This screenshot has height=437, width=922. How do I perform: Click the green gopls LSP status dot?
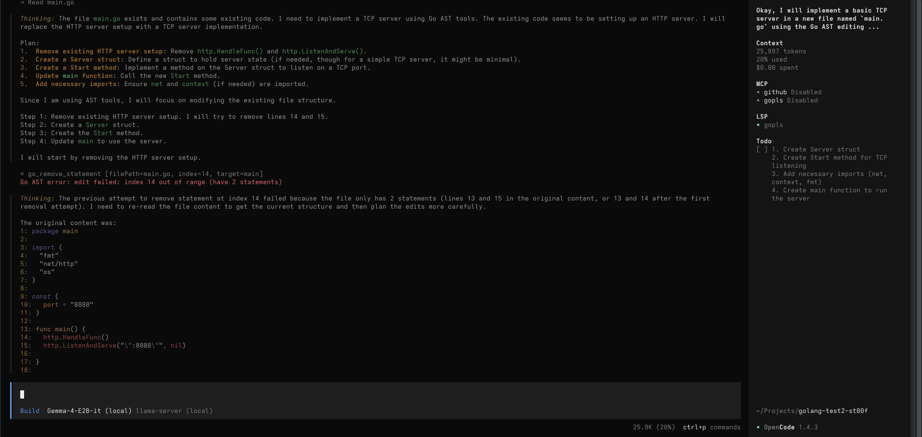click(x=758, y=125)
